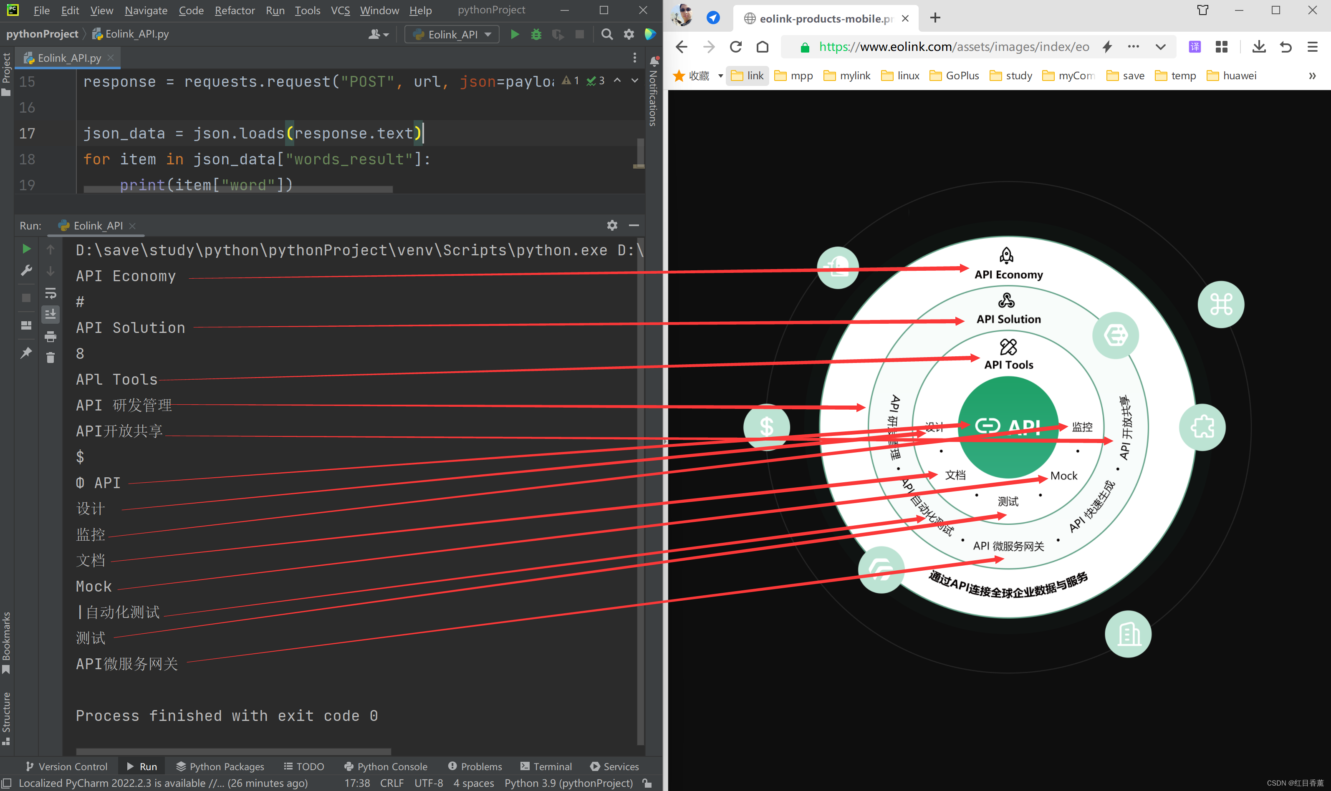
Task: Reload the browser page
Action: coord(736,47)
